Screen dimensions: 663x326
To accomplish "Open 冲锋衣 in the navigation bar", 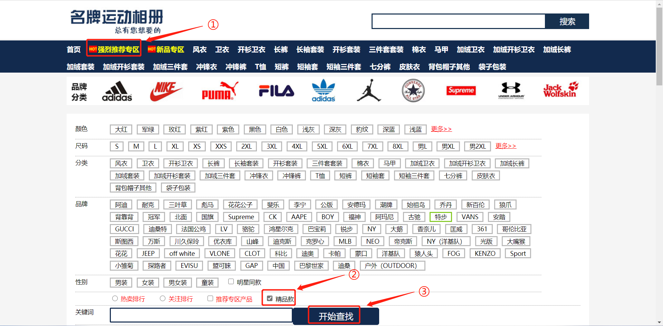I will 206,67.
